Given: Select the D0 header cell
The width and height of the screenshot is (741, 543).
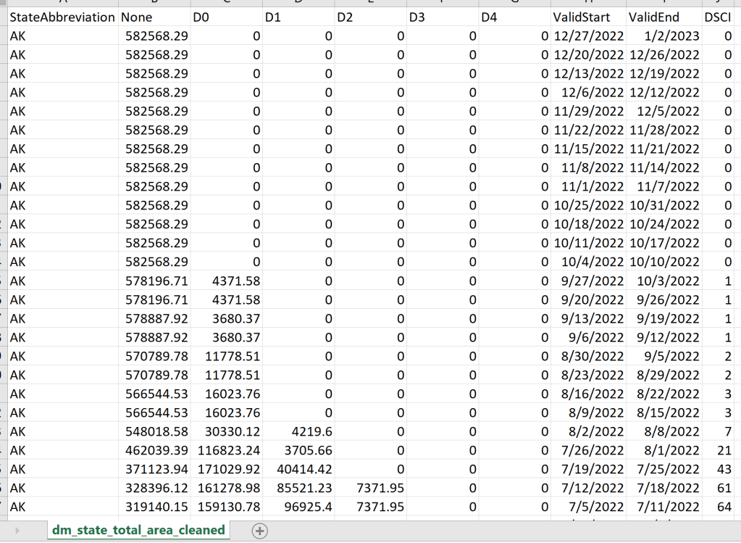Looking at the screenshot, I should (x=226, y=17).
